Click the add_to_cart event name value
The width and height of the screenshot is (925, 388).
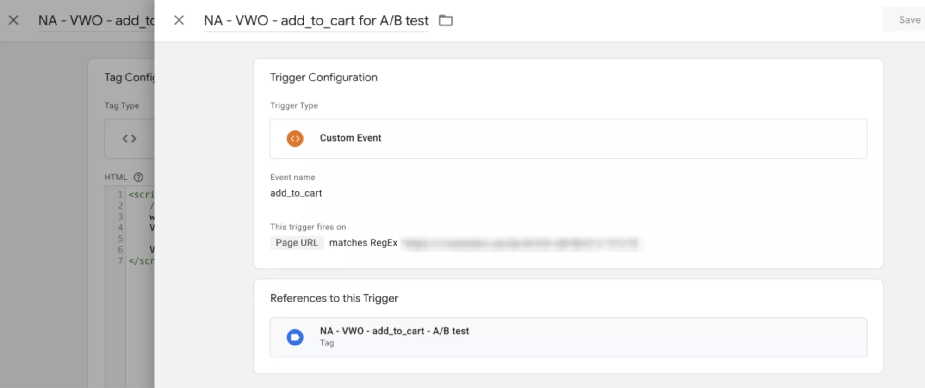pos(296,193)
